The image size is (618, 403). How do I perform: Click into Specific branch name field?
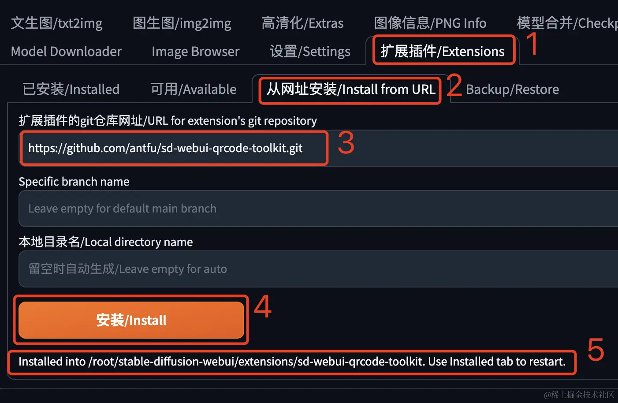point(318,209)
